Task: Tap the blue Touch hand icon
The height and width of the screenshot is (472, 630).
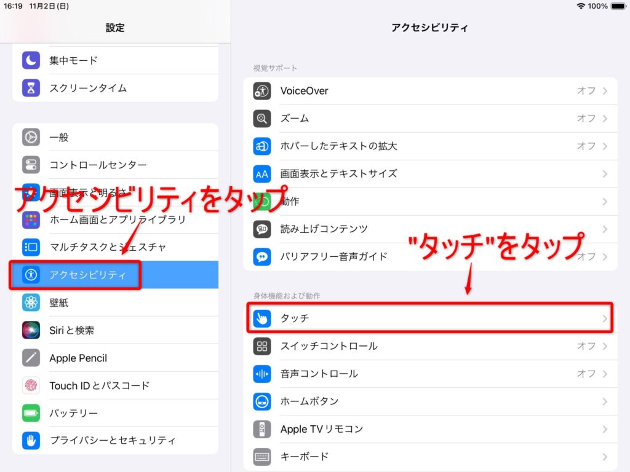Action: (x=262, y=318)
